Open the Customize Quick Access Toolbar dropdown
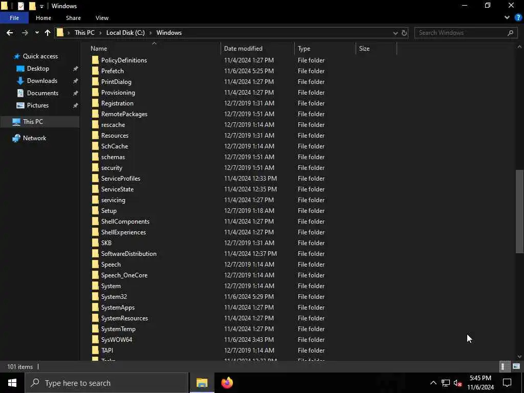 [41, 6]
